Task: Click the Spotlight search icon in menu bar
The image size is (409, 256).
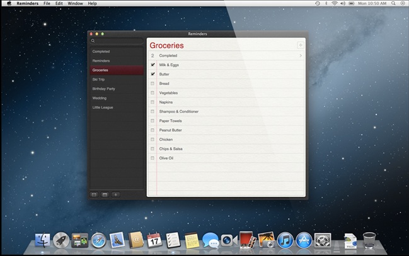Action: coord(393,3)
